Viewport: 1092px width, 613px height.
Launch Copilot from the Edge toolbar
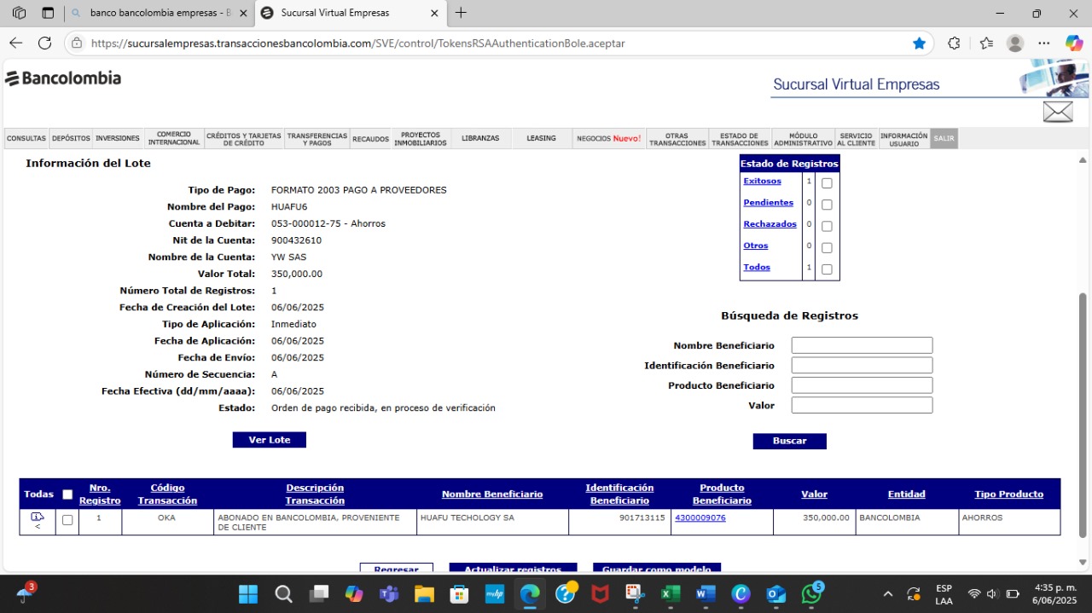tap(1074, 43)
